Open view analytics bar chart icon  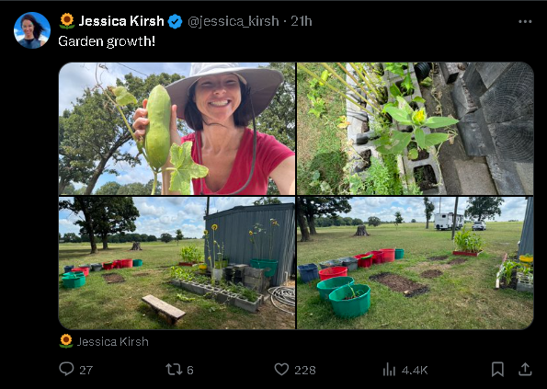coord(389,370)
